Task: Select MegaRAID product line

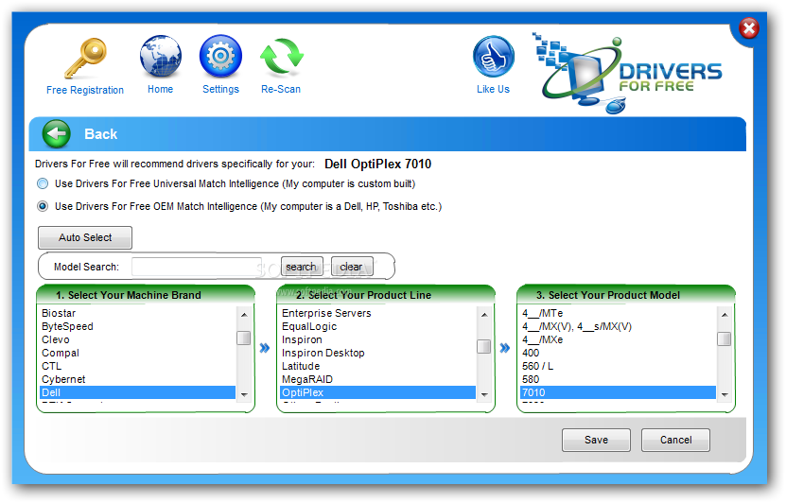Action: [377, 379]
